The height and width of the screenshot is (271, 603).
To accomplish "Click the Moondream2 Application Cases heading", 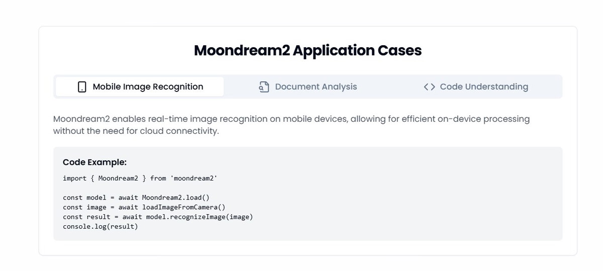I will click(x=308, y=50).
